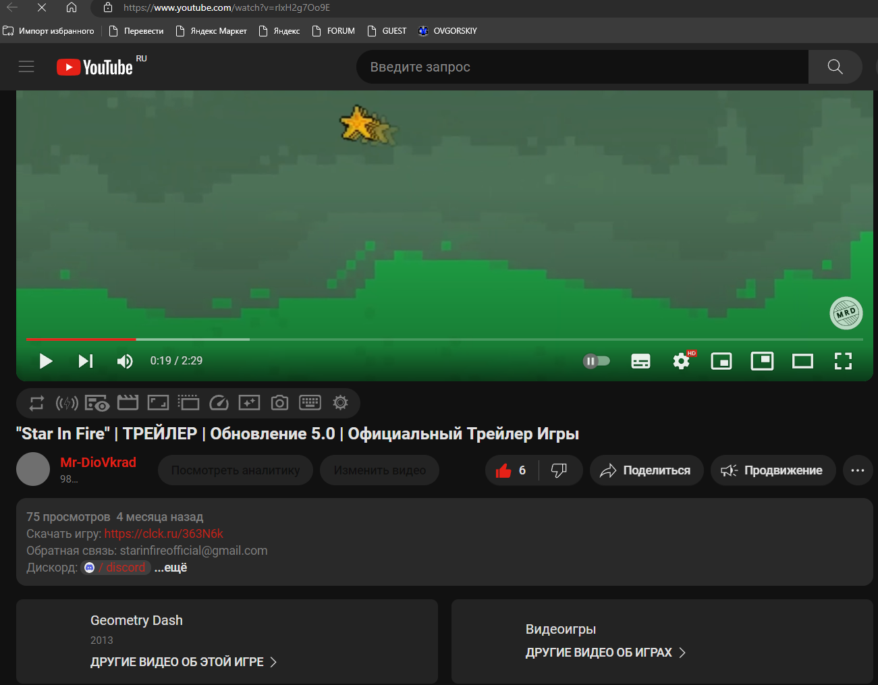Screen dimensions: 878x685
Task: Toggle the loop button in the extension toolbar
Action: coord(36,403)
